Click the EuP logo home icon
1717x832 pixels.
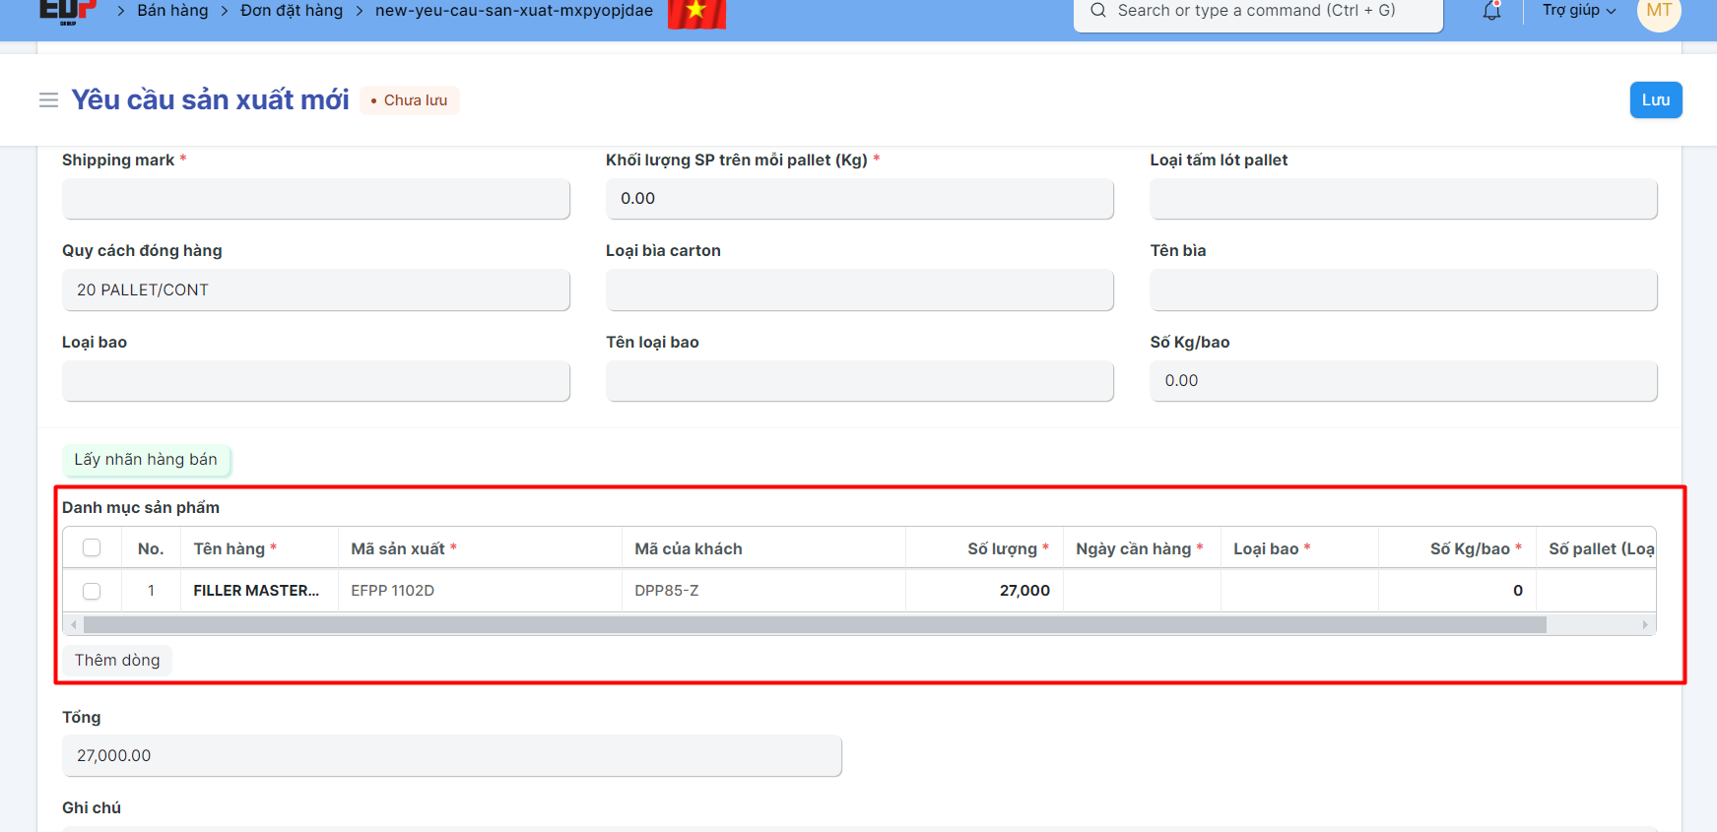[67, 11]
